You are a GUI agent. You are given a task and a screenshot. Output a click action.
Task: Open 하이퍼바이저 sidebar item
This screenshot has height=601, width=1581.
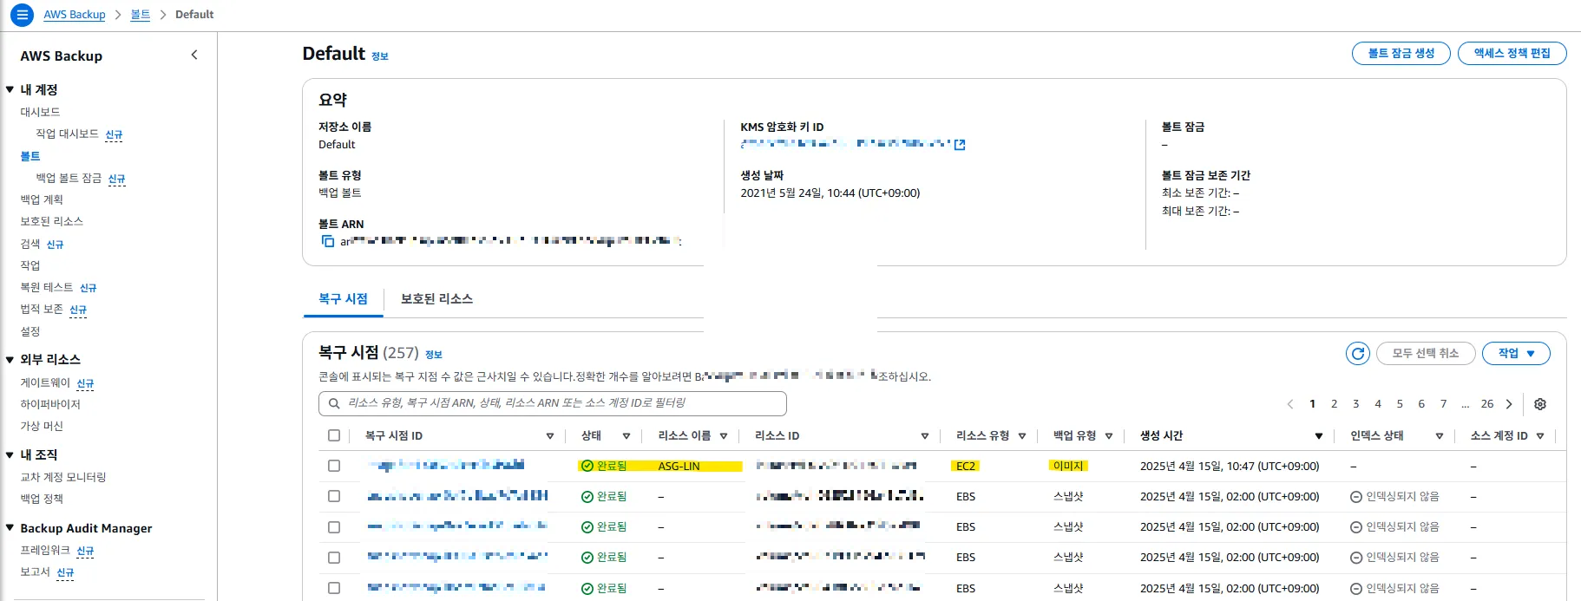pyautogui.click(x=50, y=404)
